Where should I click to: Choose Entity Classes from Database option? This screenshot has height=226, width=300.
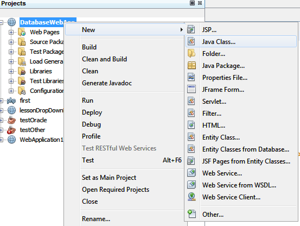click(246, 149)
